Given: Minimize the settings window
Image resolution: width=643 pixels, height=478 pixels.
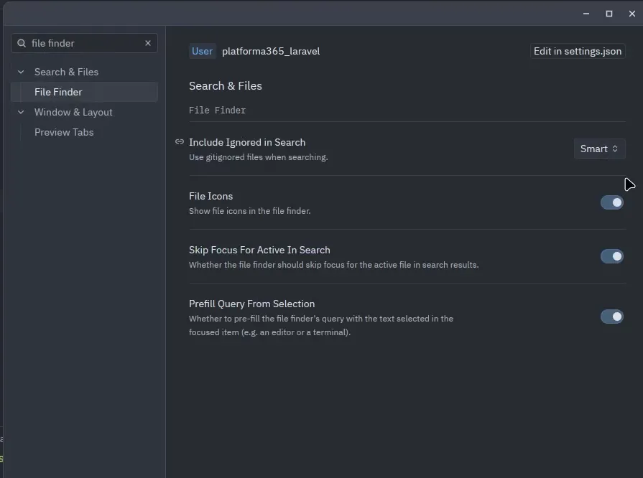Looking at the screenshot, I should 586,14.
